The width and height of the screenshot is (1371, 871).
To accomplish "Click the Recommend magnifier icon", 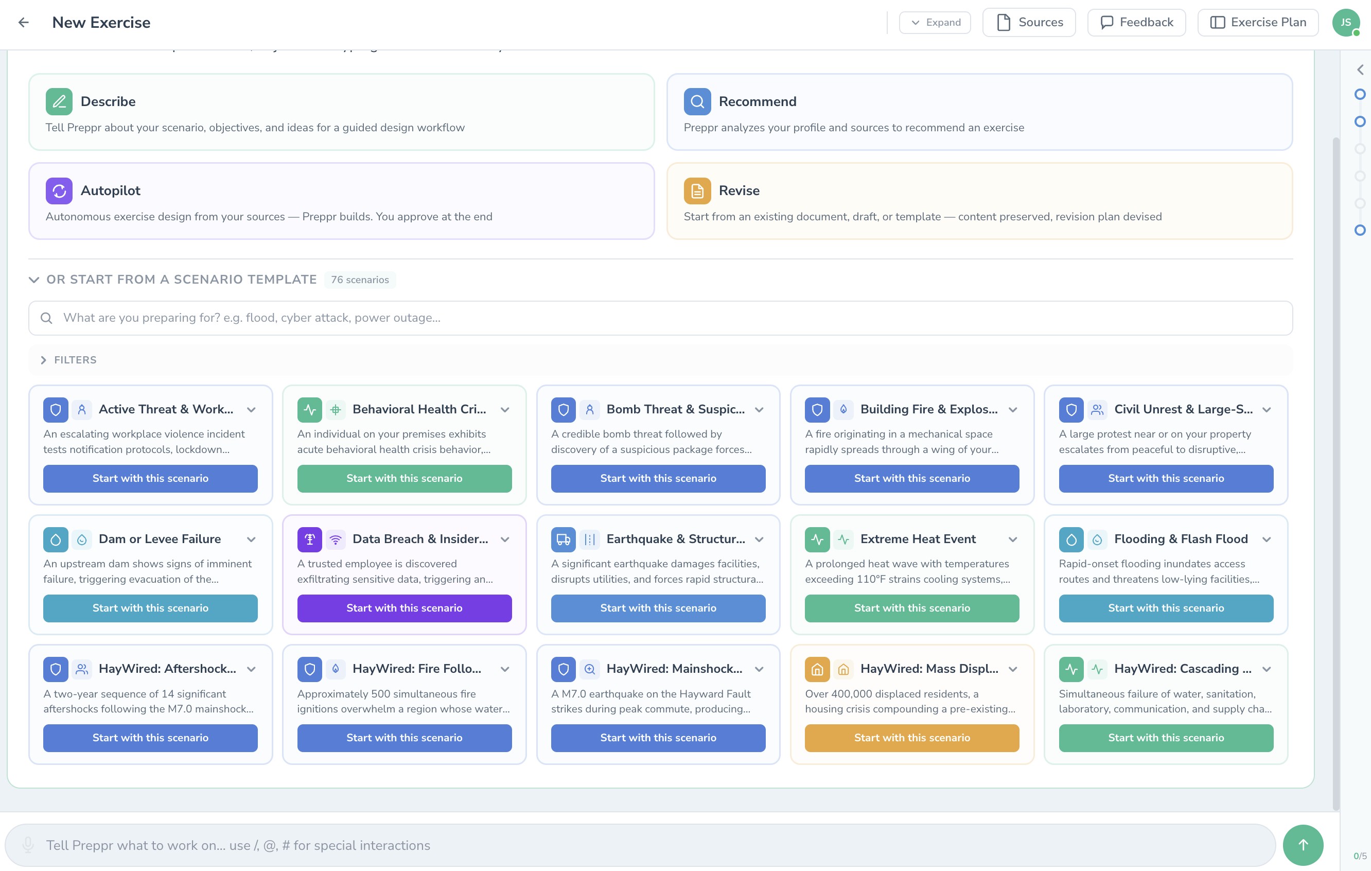I will point(697,101).
